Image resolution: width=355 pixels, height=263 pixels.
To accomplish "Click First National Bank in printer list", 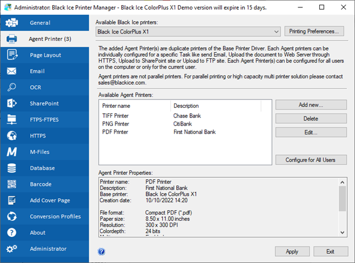I will tap(195, 132).
